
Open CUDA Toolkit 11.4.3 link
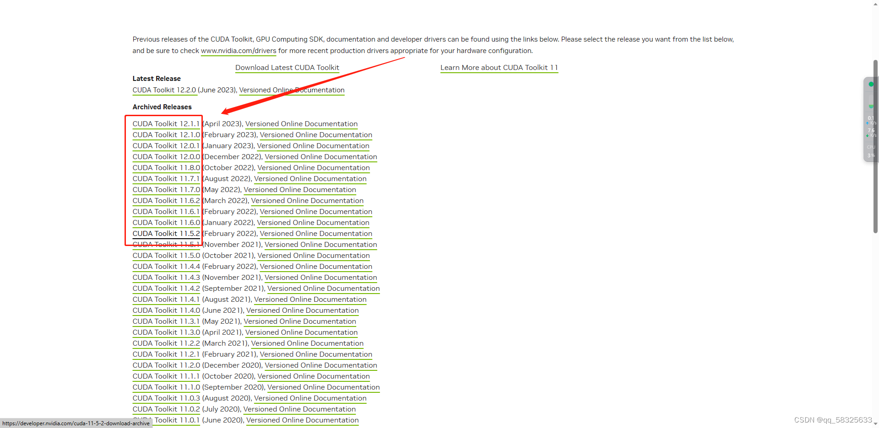[x=166, y=278]
